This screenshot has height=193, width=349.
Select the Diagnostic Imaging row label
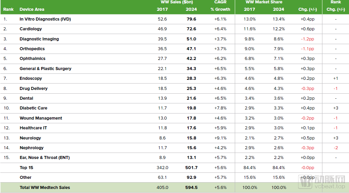(x=39, y=39)
